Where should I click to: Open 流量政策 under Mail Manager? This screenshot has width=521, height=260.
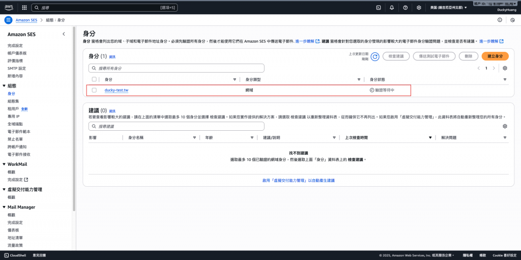15,245
